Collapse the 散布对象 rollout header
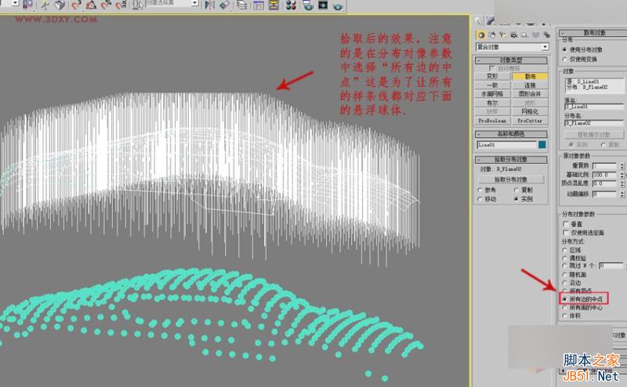The width and height of the screenshot is (627, 387). pos(593,32)
